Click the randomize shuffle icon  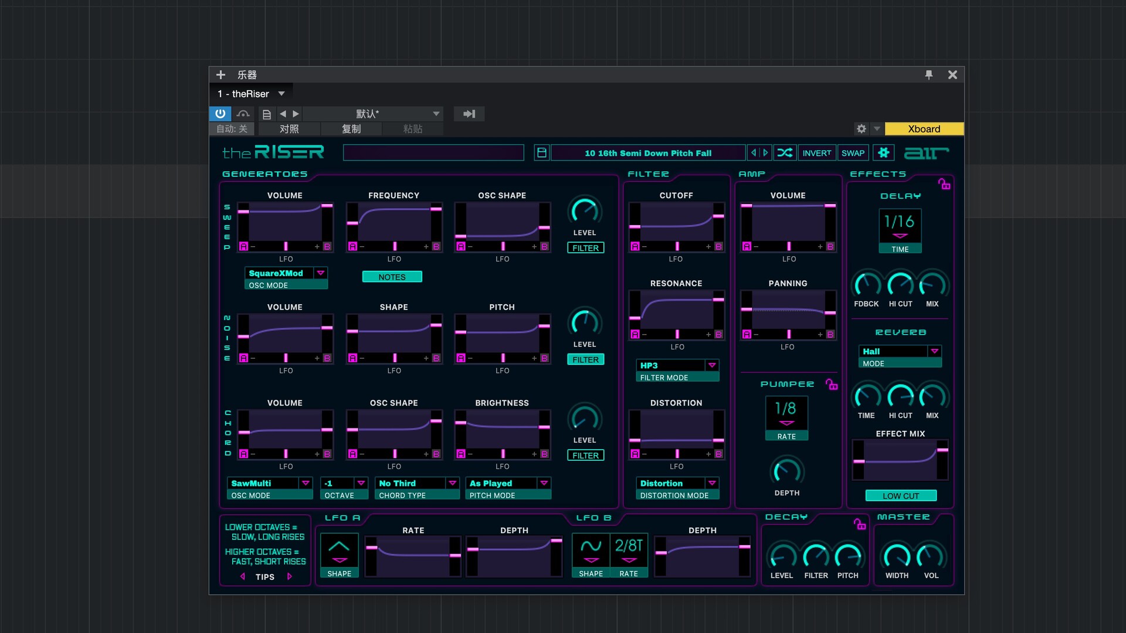(x=785, y=153)
